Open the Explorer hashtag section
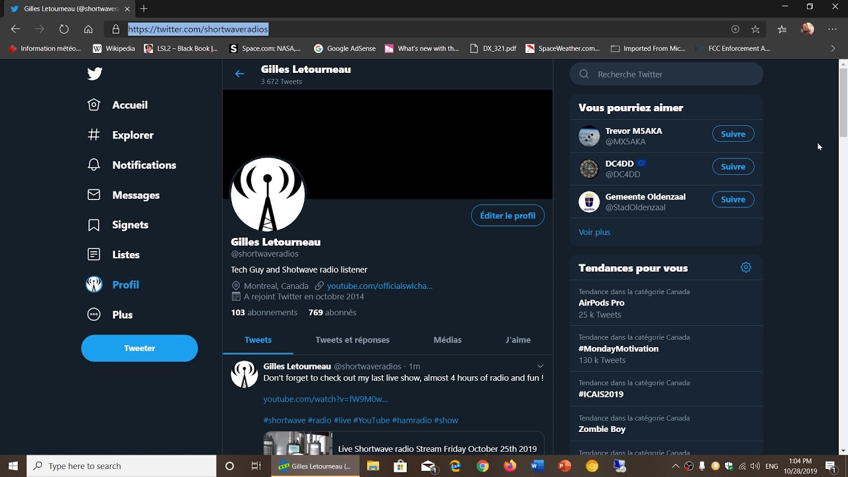 (x=121, y=135)
